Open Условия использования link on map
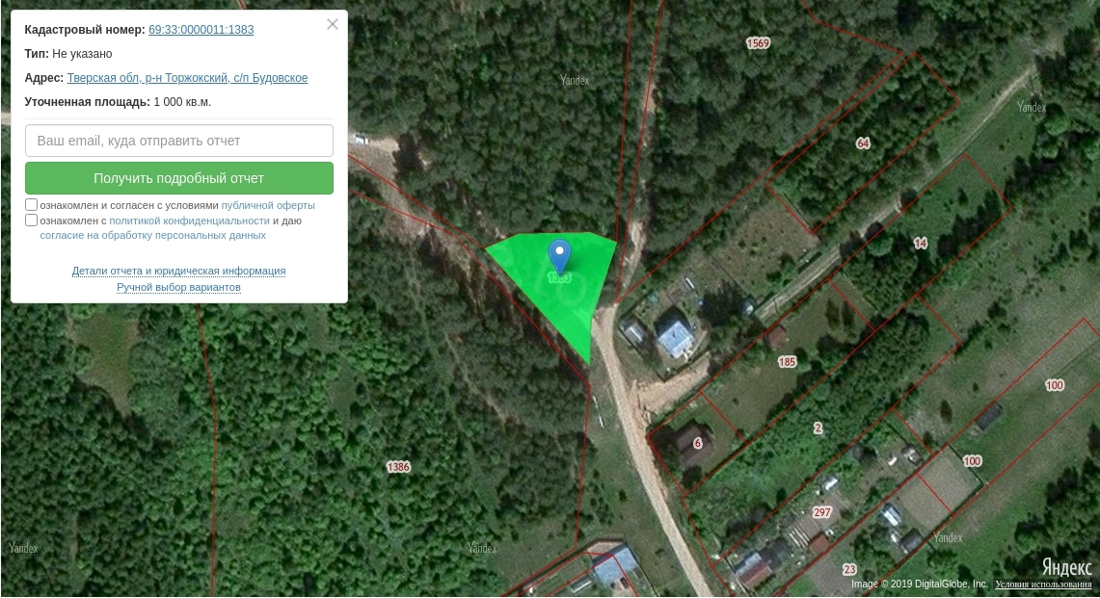Viewport: 1100px width, 598px height. [x=1043, y=584]
